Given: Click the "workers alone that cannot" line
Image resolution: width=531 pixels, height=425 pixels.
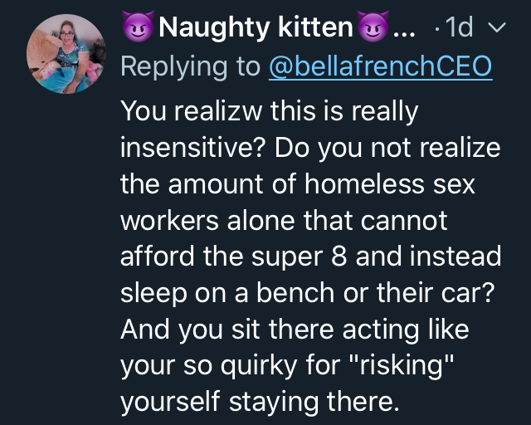Looking at the screenshot, I should (x=284, y=221).
